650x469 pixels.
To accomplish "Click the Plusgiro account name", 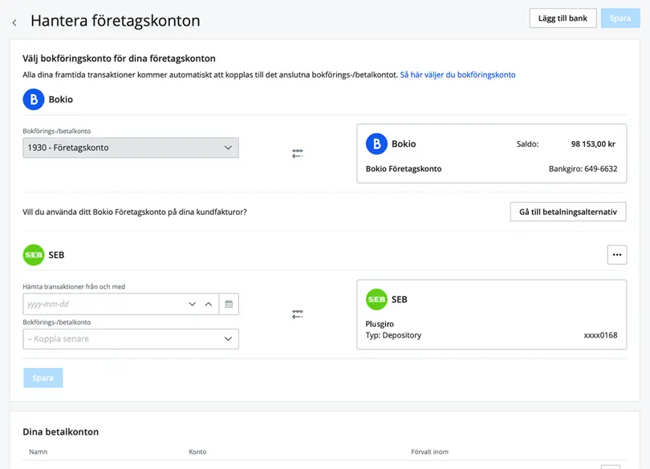I will (380, 324).
